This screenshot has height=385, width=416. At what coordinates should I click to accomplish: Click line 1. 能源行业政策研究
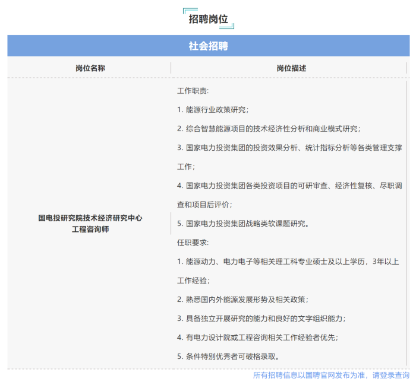(x=213, y=110)
